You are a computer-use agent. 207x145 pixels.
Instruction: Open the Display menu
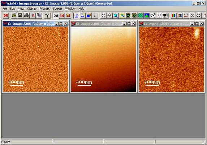[32, 9]
